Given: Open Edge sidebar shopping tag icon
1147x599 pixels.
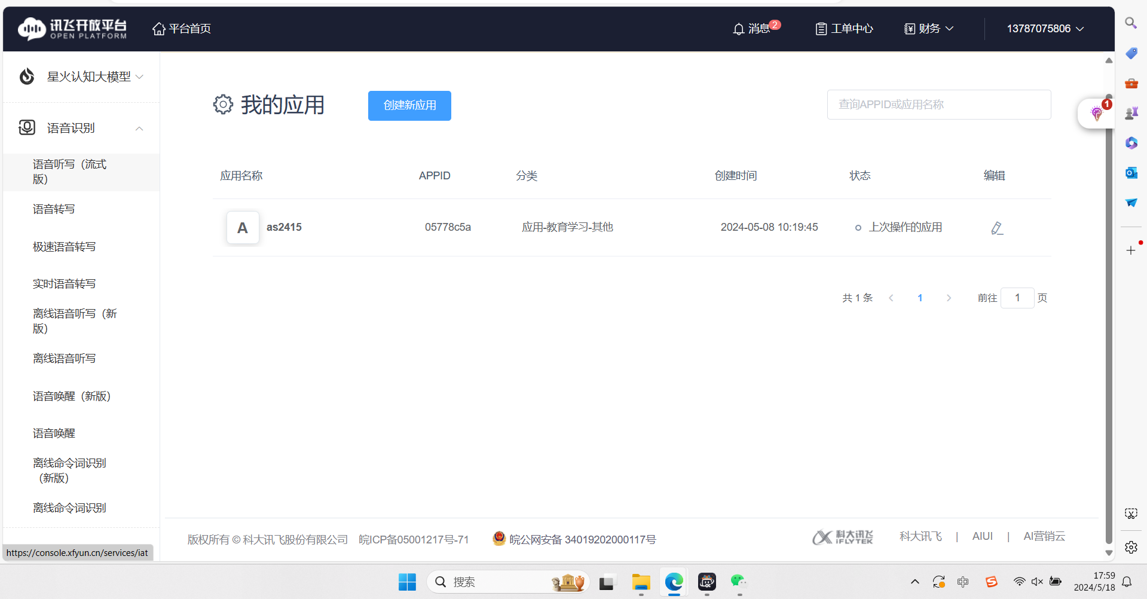Looking at the screenshot, I should pos(1131,53).
